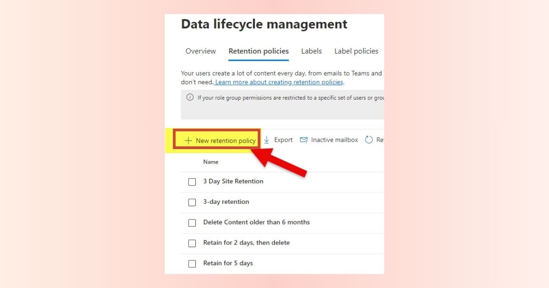Image resolution: width=549 pixels, height=288 pixels.
Task: Sort by the Name column header
Action: pyautogui.click(x=211, y=162)
